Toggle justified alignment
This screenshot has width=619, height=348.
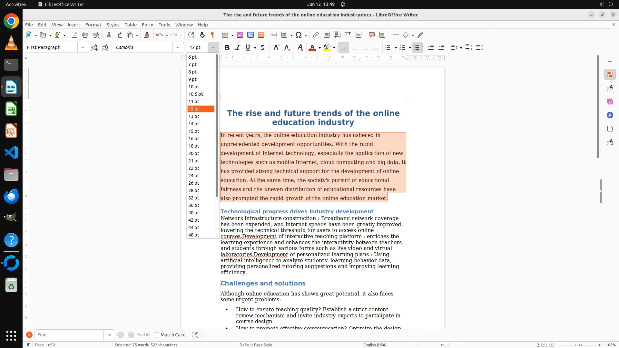coord(376,47)
